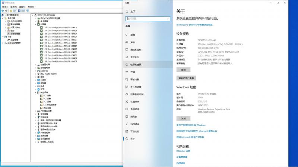Click the blue help icon in the toolbar

[19, 11]
